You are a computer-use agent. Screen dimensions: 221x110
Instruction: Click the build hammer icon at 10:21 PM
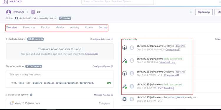click(124, 61)
